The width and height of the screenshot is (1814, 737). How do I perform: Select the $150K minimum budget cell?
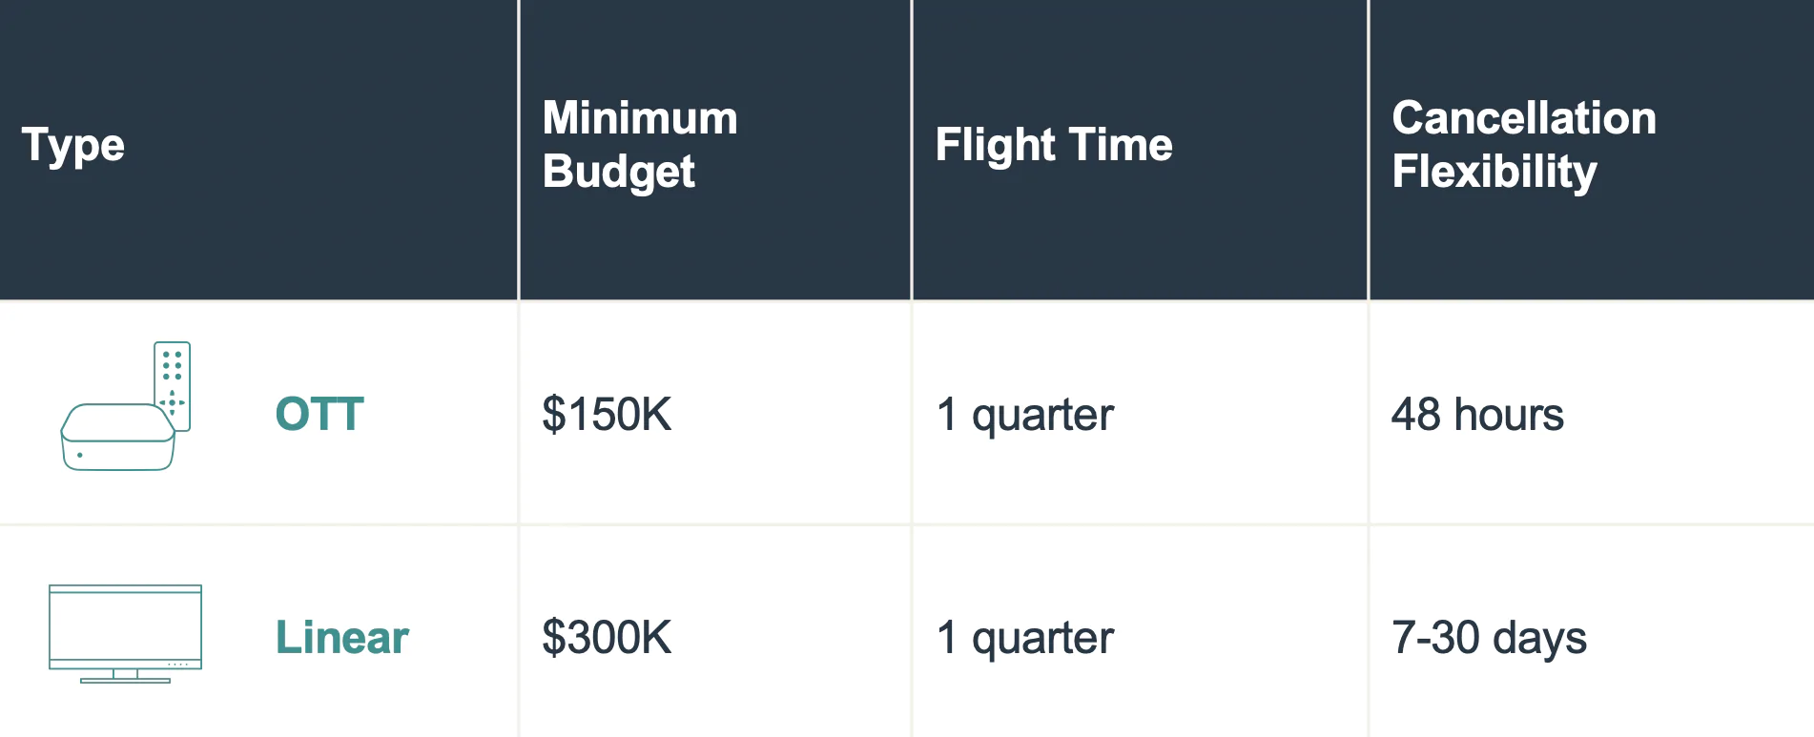tap(607, 415)
